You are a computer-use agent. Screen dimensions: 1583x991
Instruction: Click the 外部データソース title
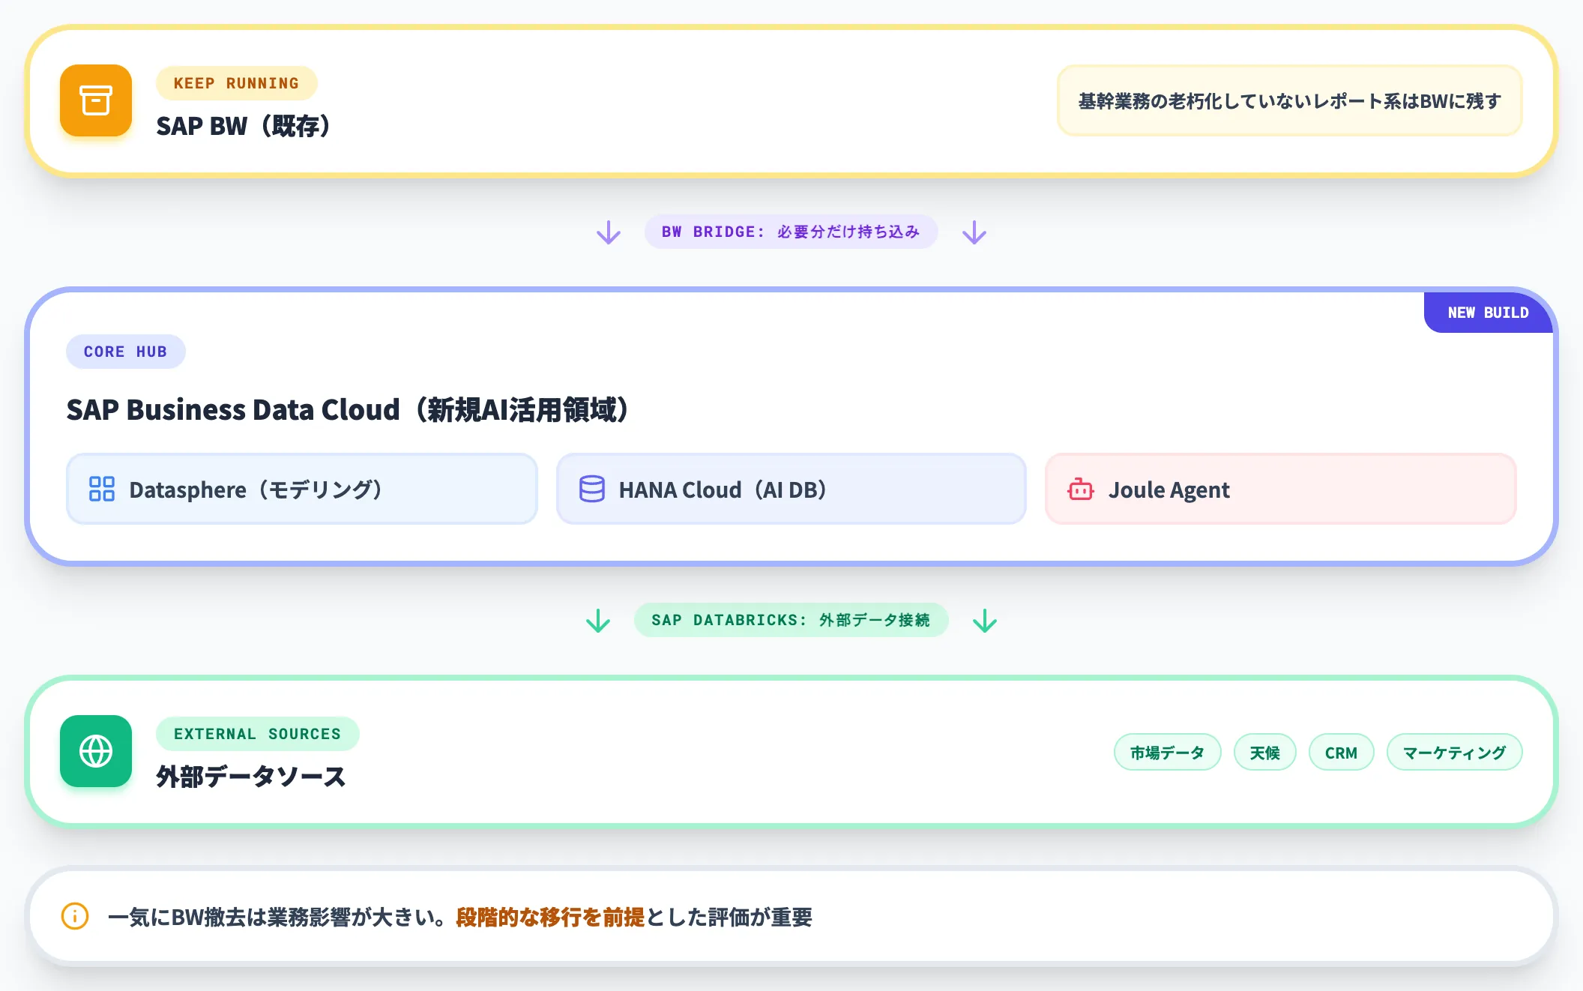(250, 777)
